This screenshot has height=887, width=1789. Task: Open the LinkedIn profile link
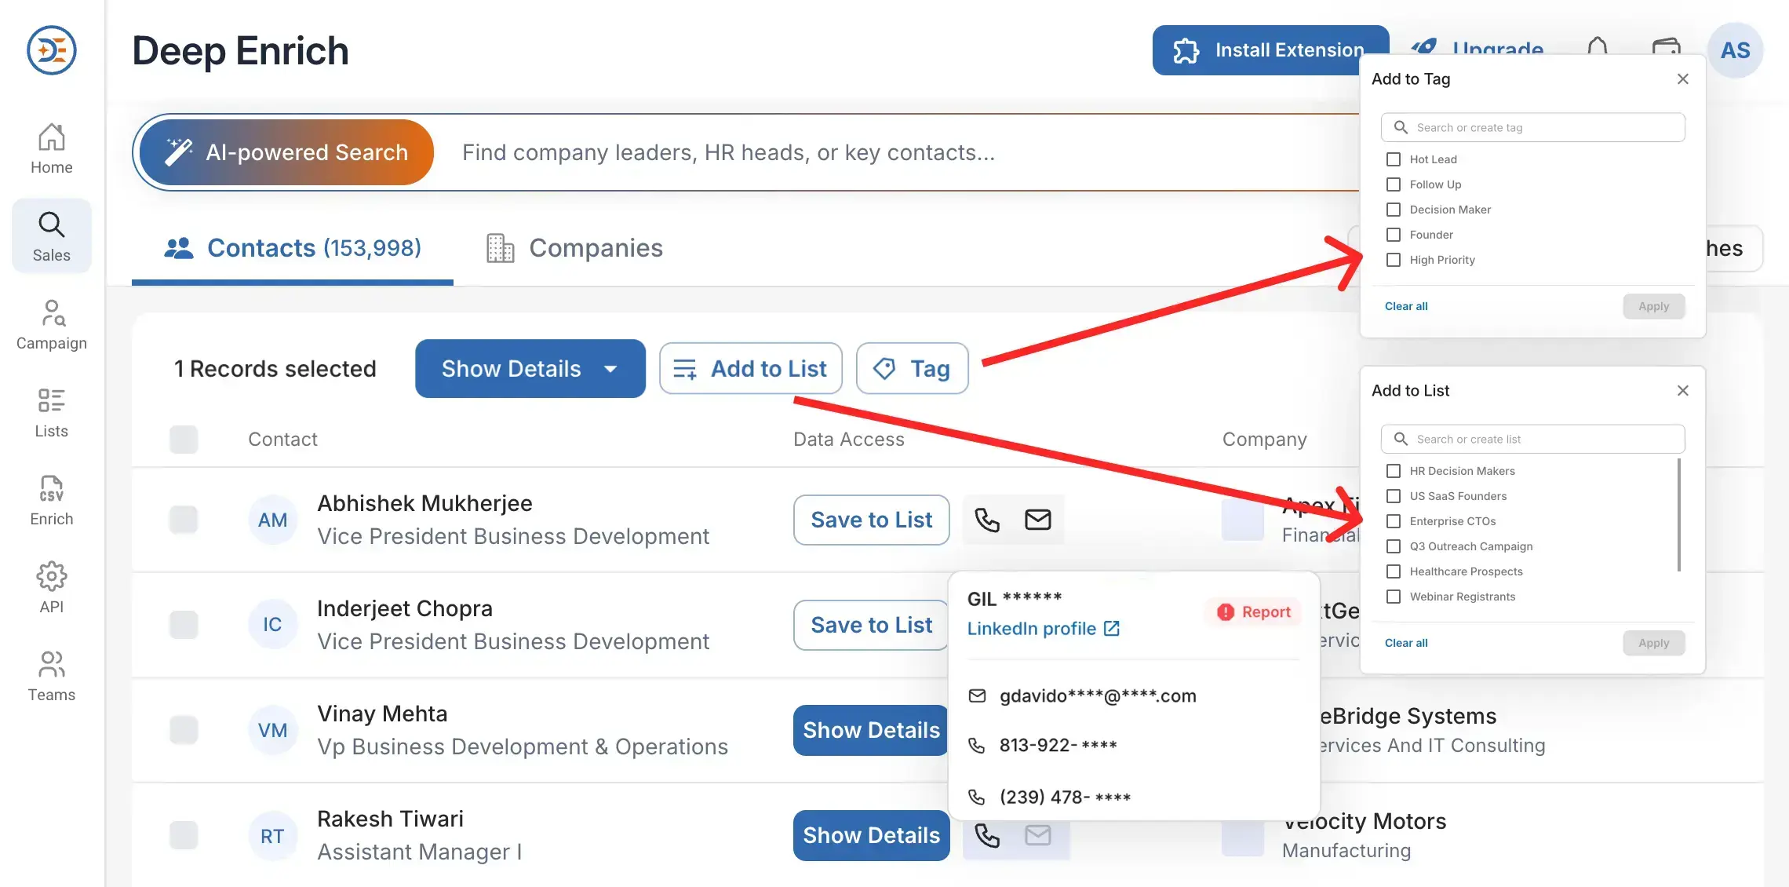(x=1044, y=629)
